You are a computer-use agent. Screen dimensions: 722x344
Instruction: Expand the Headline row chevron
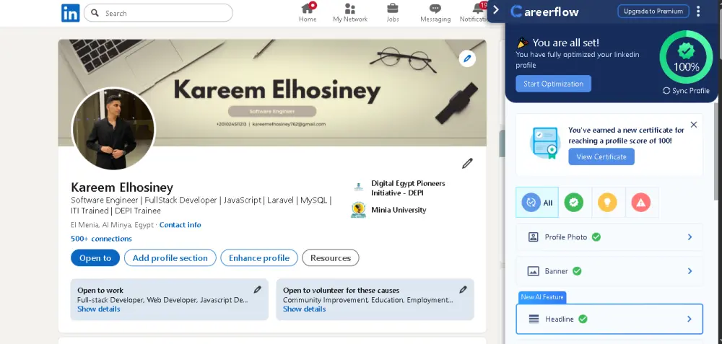(x=690, y=319)
